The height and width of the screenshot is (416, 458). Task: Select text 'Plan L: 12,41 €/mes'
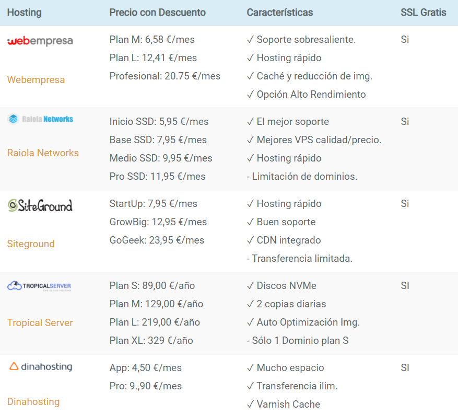pos(153,58)
